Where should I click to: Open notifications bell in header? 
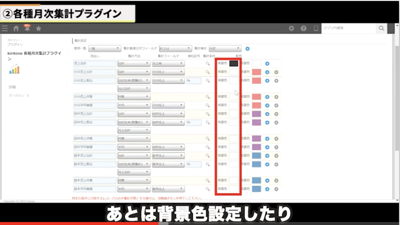click(27, 28)
